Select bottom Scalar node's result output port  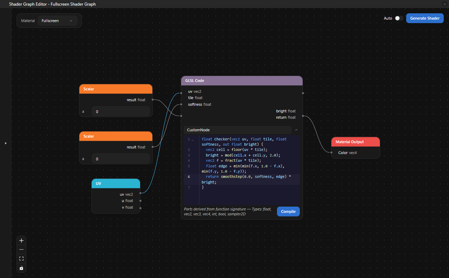click(153, 147)
